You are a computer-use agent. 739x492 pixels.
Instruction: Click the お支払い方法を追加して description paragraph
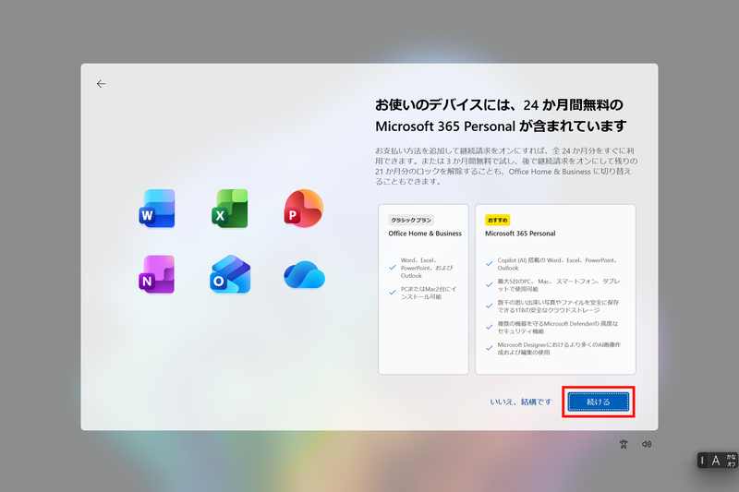click(x=506, y=166)
